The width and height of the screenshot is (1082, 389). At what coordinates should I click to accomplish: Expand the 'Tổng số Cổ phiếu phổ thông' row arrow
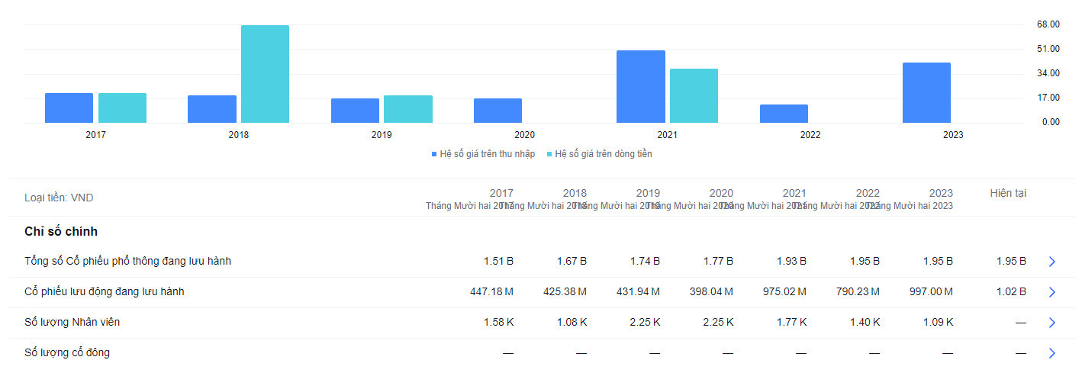pos(1051,262)
